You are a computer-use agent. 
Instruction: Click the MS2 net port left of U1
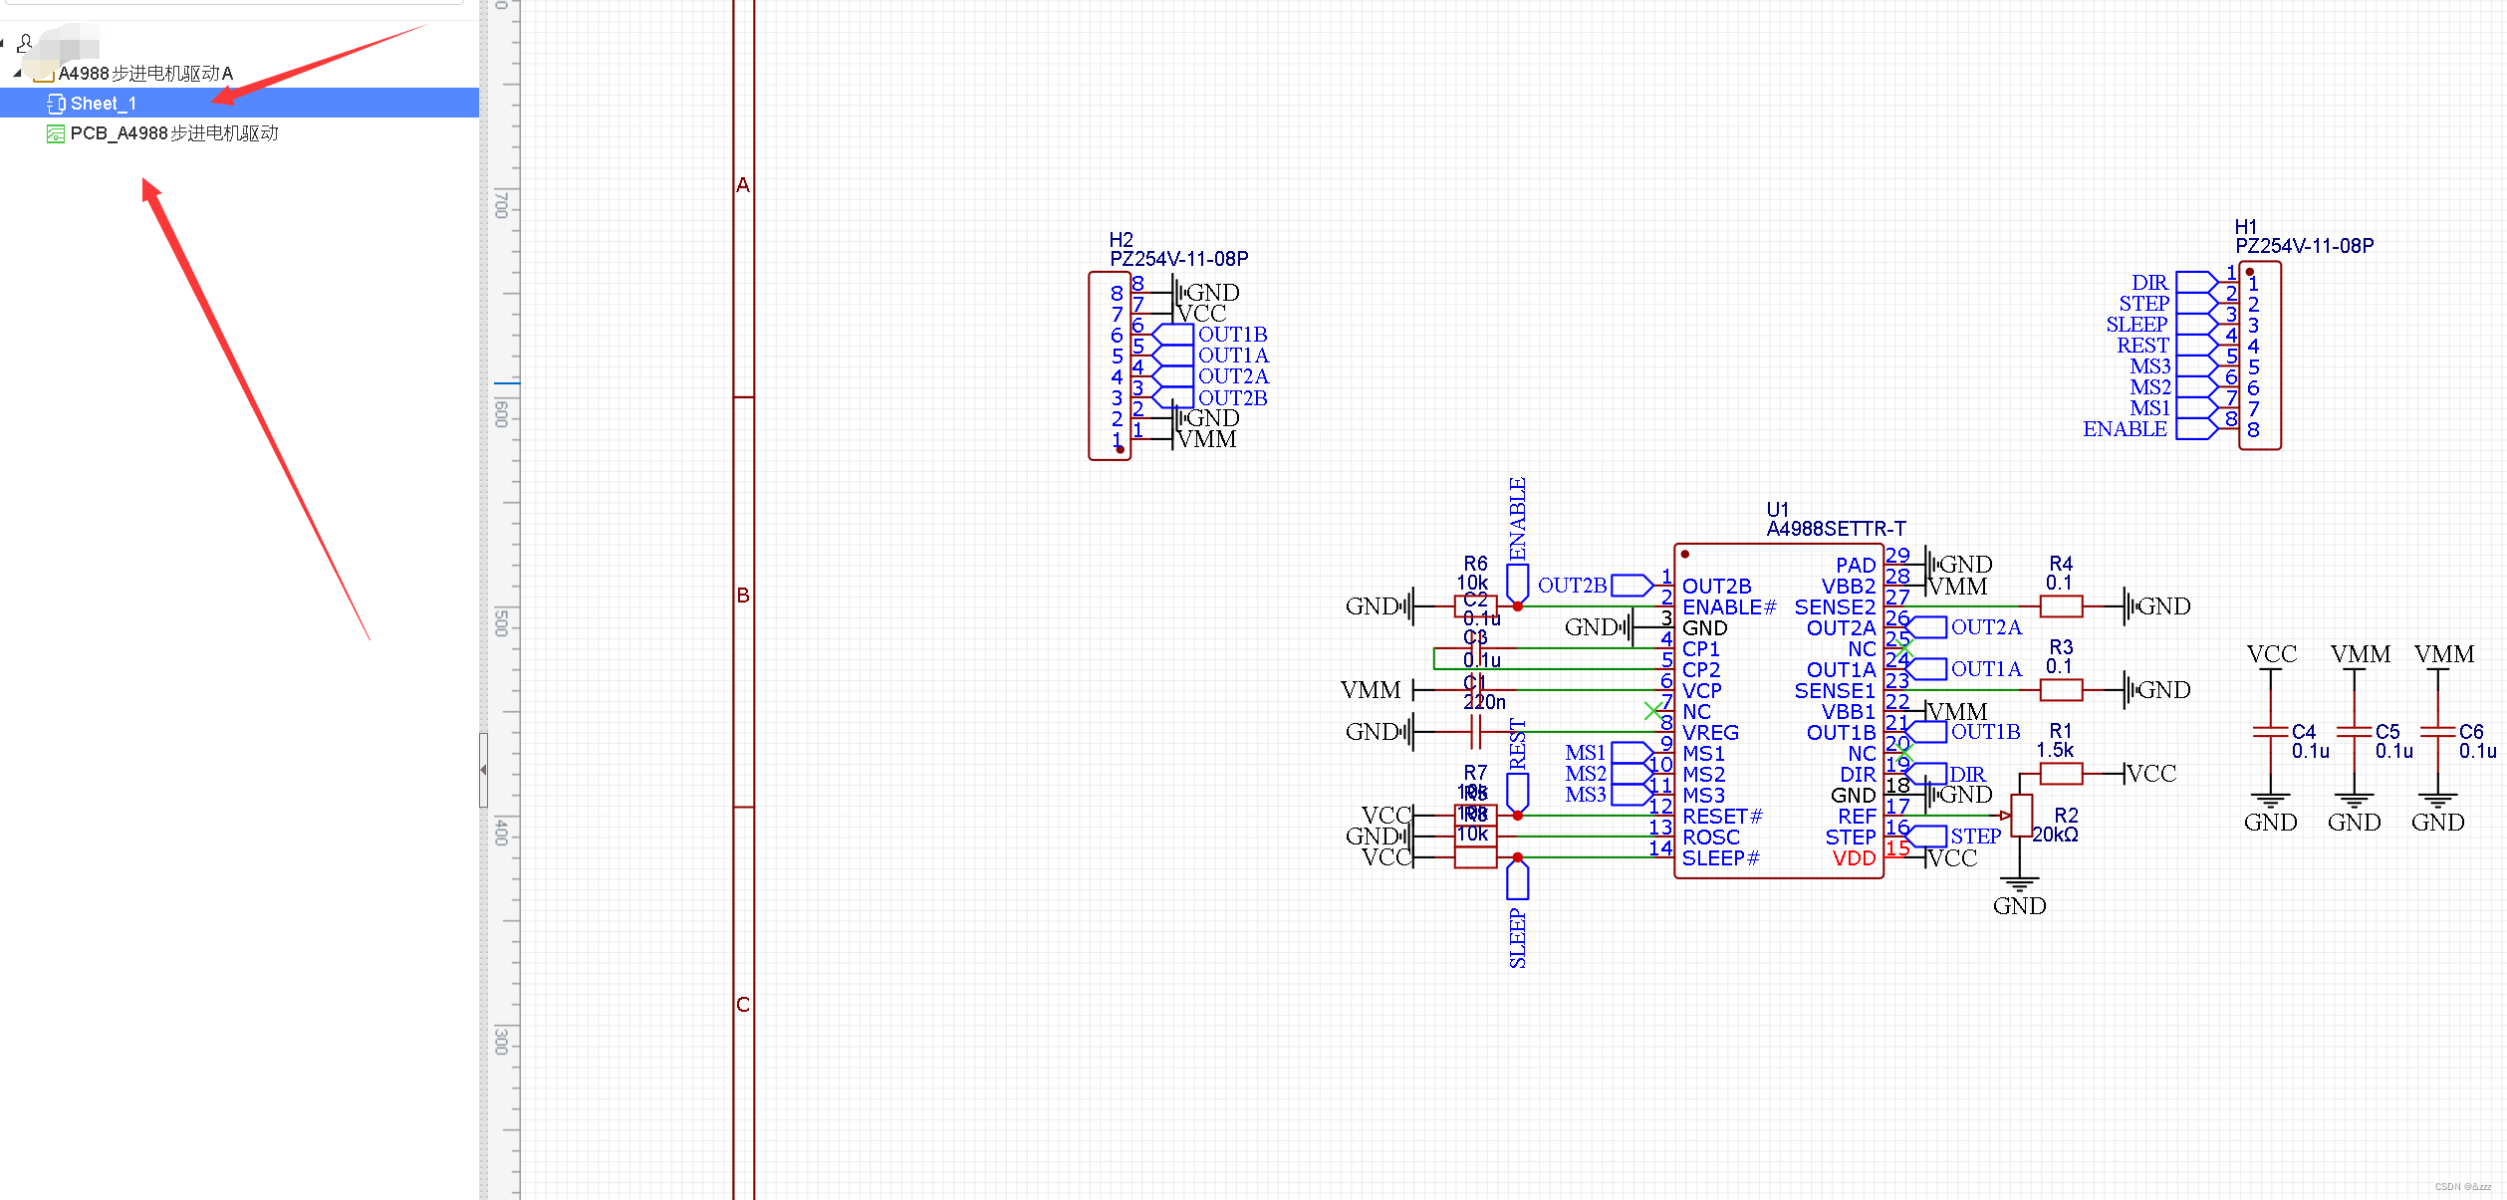[1610, 773]
